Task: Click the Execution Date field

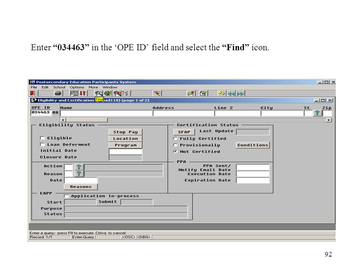Action: click(253, 174)
